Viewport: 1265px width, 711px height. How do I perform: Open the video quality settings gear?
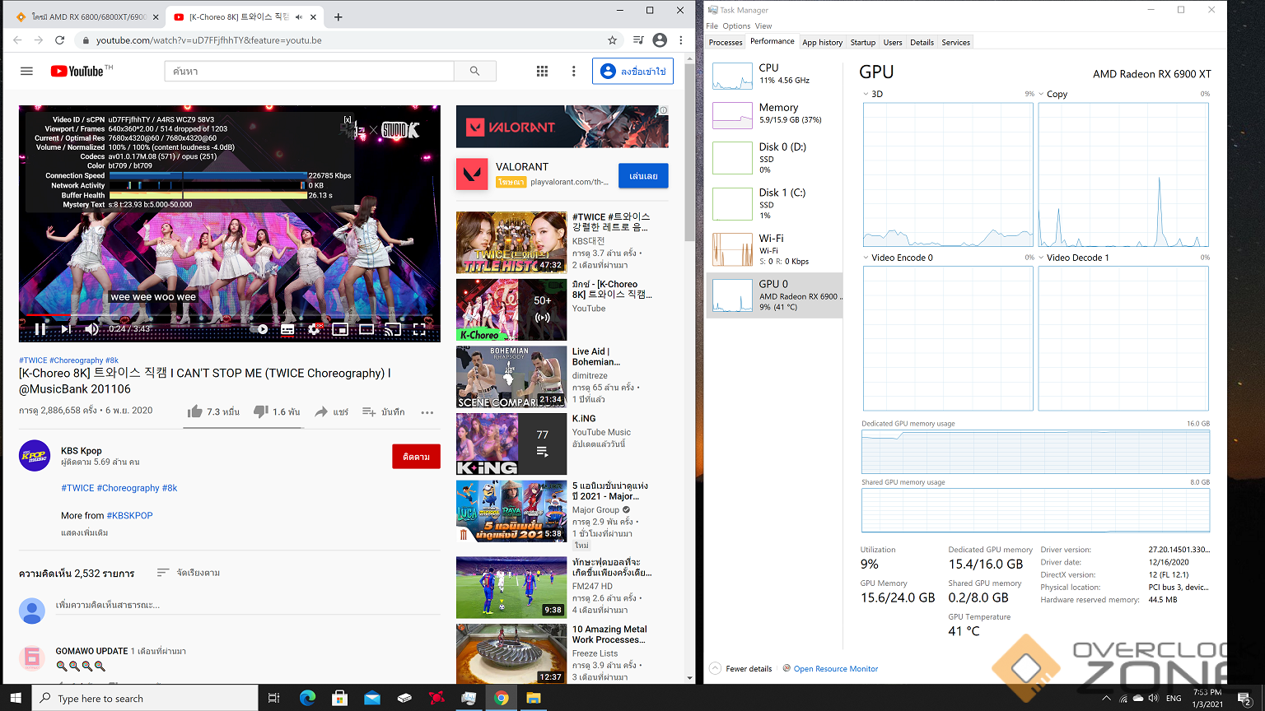314,329
